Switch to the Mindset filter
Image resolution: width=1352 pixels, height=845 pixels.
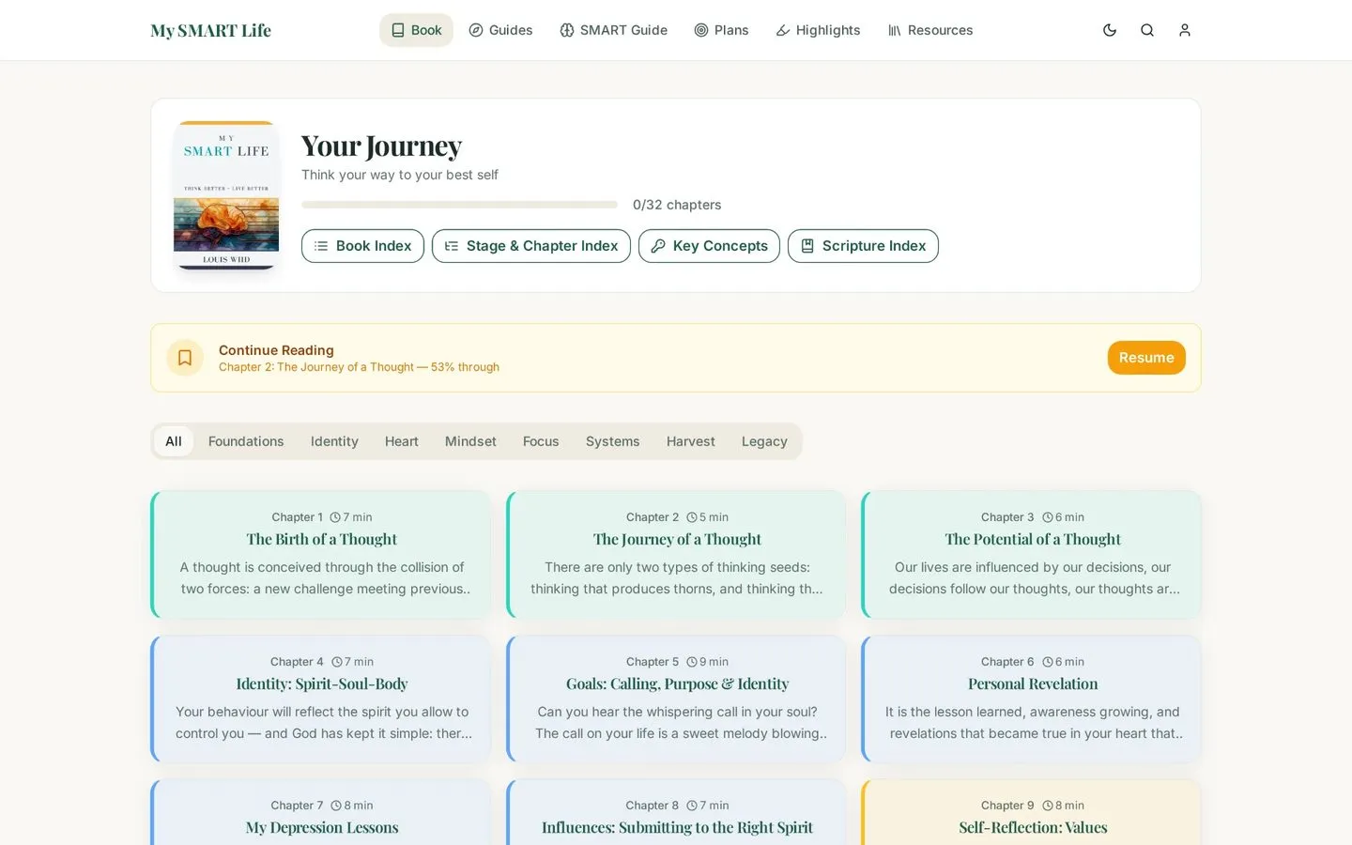point(470,441)
